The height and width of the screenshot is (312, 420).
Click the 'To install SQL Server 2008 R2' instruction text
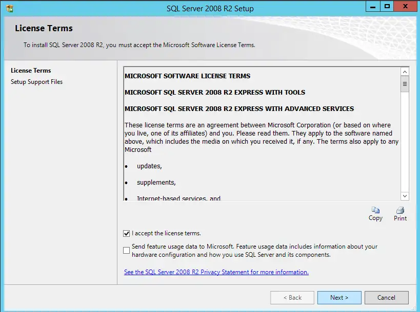pyautogui.click(x=139, y=45)
